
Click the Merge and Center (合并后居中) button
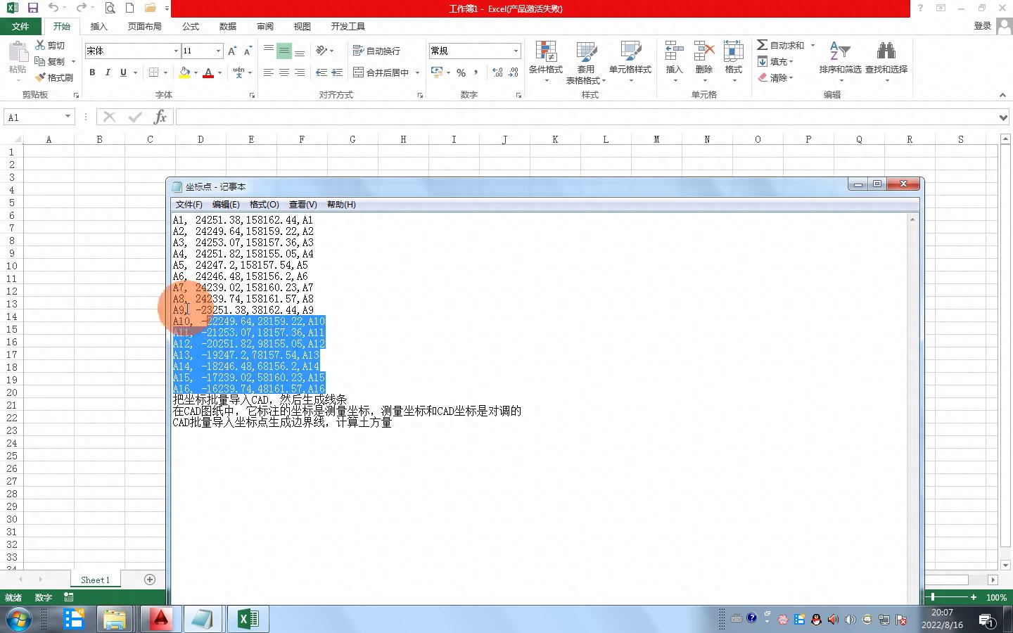(381, 72)
